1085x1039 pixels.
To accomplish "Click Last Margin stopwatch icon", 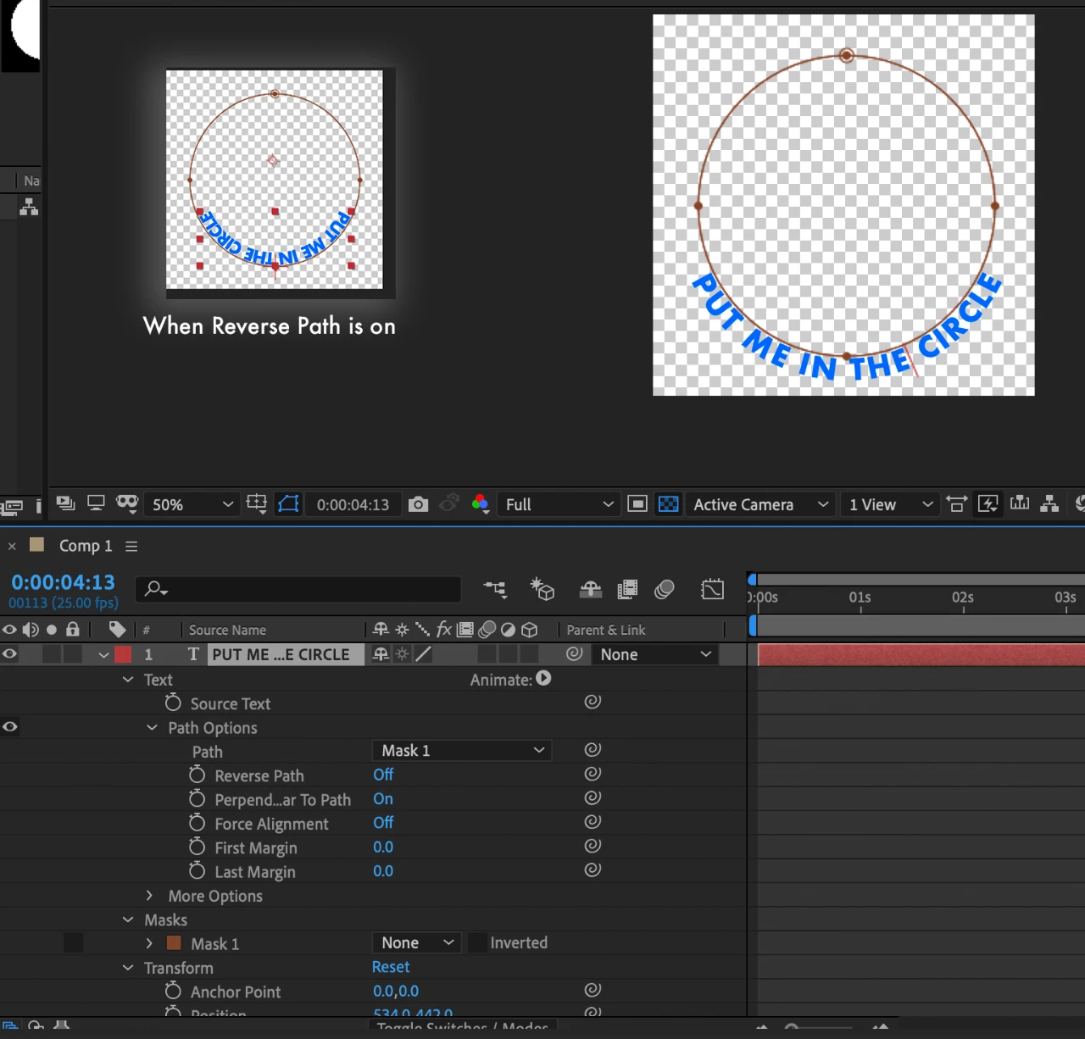I will [x=197, y=870].
